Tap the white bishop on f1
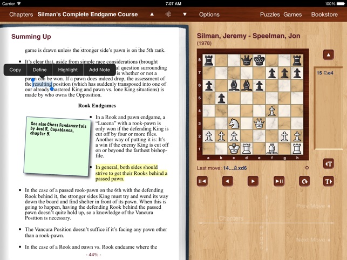The image size is (347, 260). [x=272, y=149]
